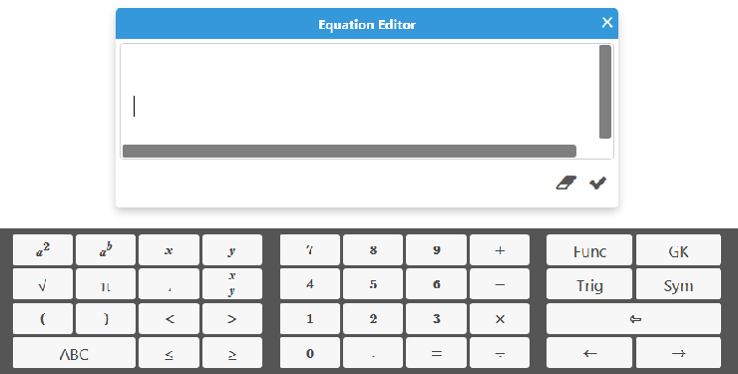
Task: Click the backspace delete arrow key
Action: (x=633, y=318)
